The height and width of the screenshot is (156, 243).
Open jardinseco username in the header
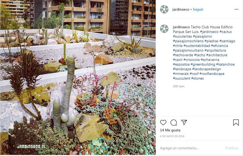click(x=181, y=9)
